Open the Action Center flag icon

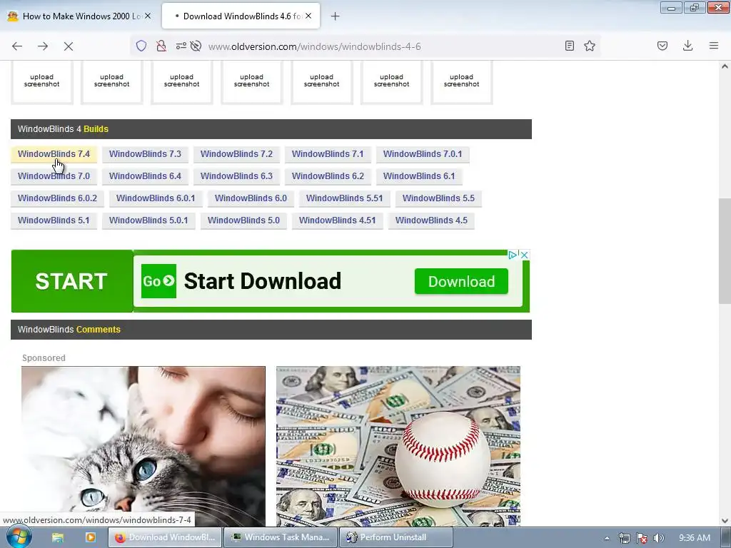(x=642, y=538)
